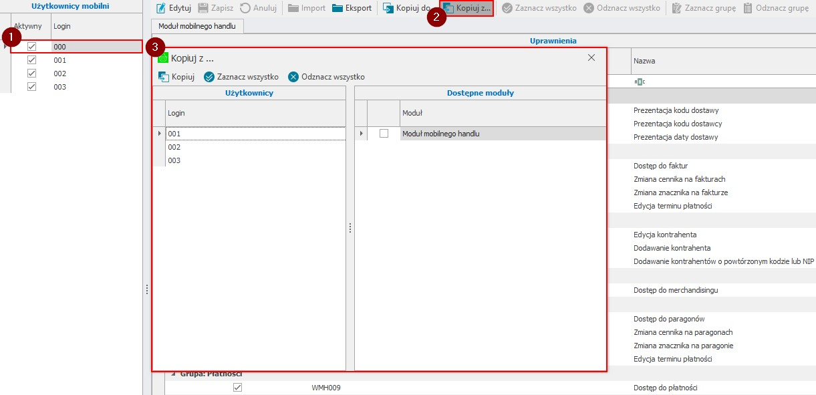Click the Eksport button label
Screen dimensions: 816x395
(359, 8)
